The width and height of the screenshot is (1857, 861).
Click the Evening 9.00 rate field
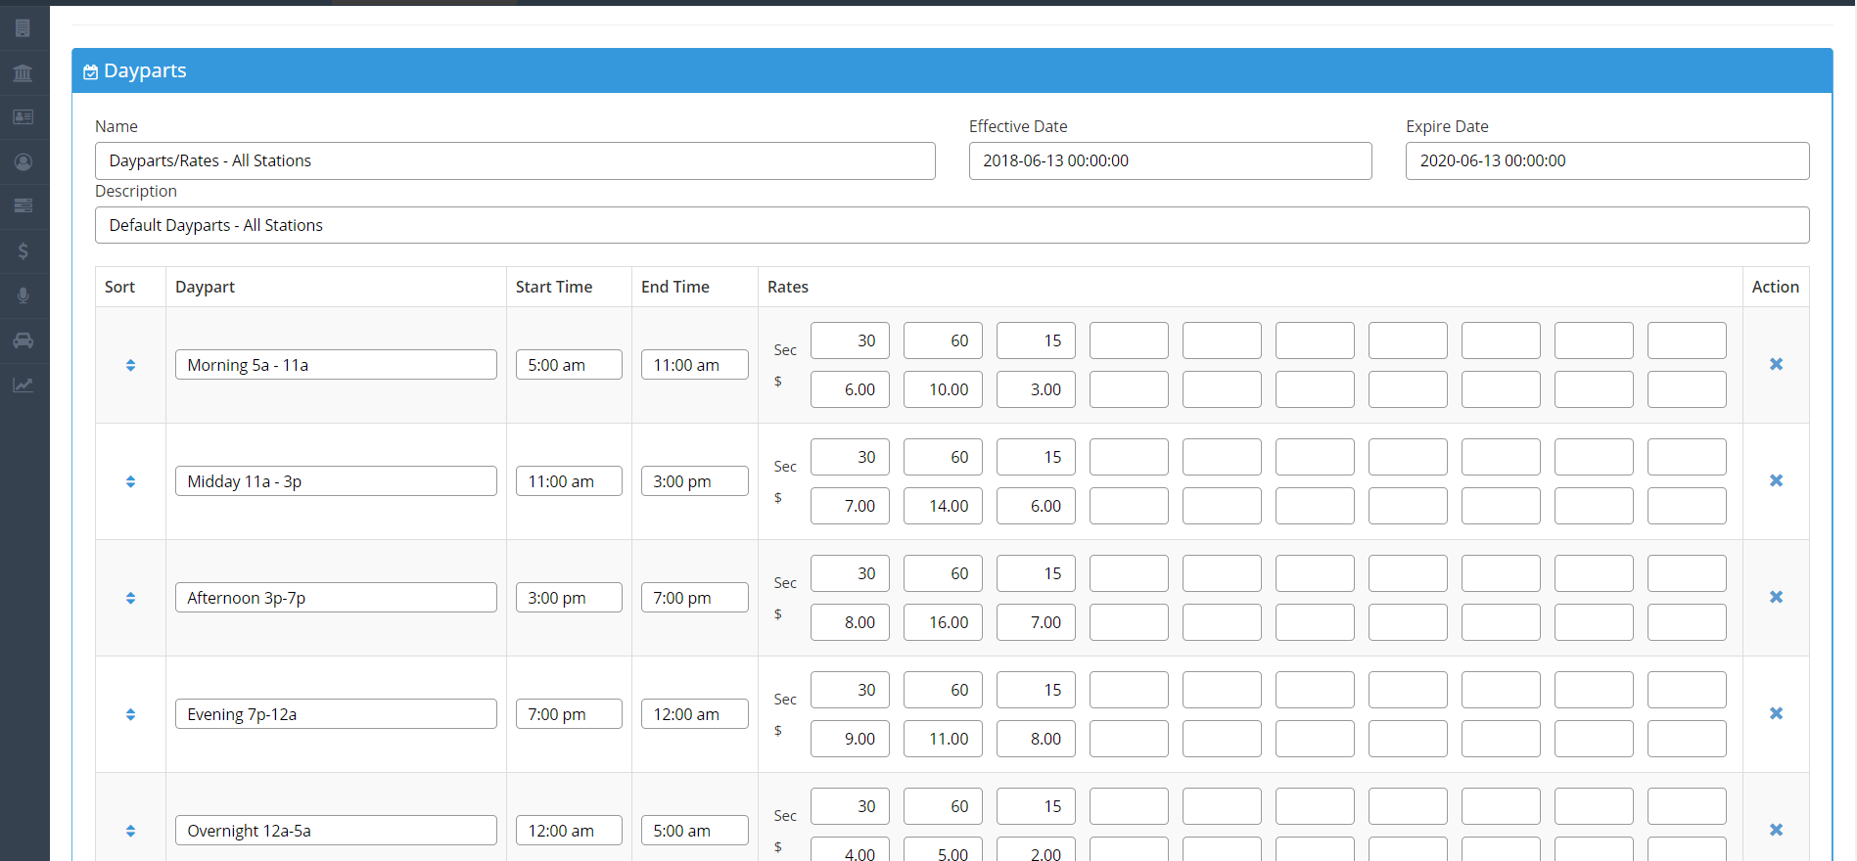pos(850,739)
